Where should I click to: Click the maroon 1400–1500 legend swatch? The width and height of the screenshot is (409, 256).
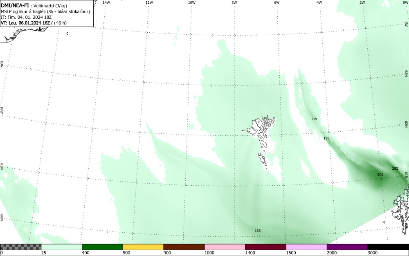[266, 247]
